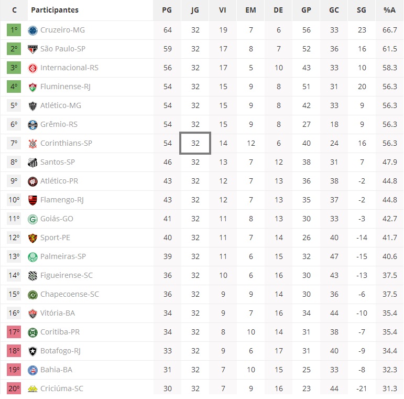Open the Chapecoense-SC team link
Viewport: 404px width, 399px height.
70,294
